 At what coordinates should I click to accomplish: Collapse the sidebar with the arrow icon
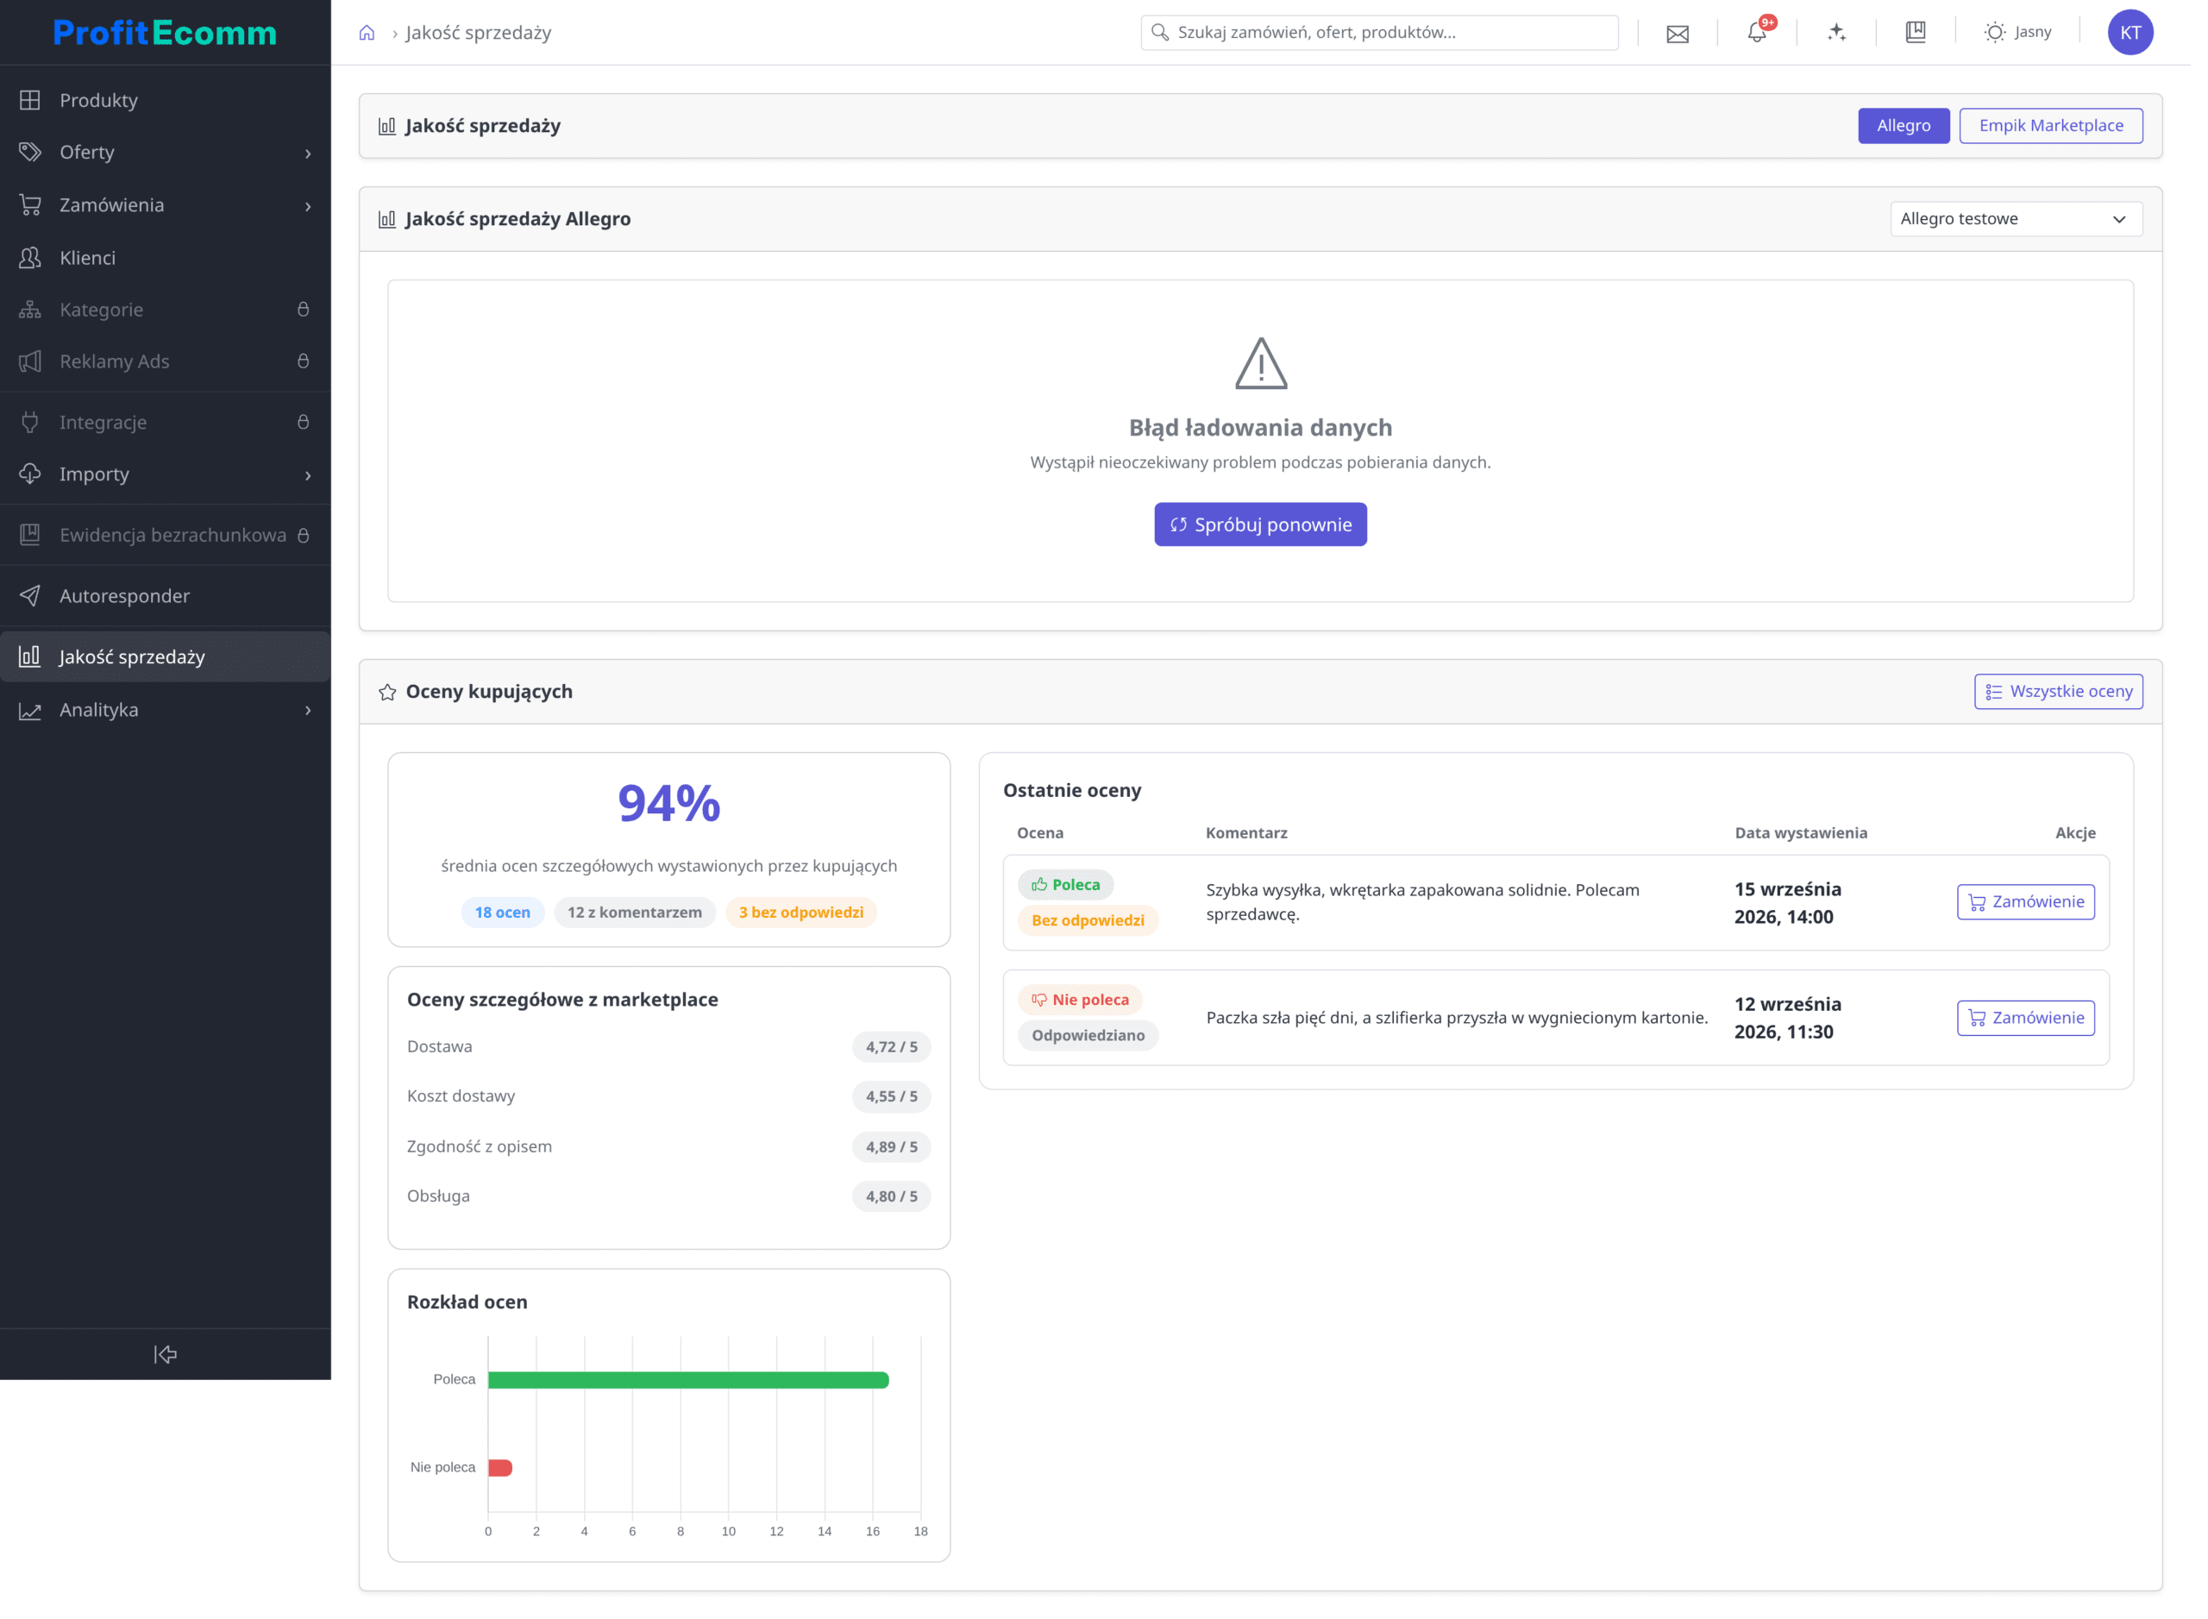click(x=165, y=1353)
